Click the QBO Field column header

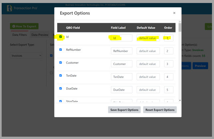tap(73, 28)
